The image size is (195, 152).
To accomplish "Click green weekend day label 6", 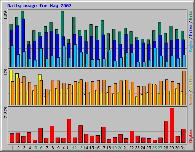I will pyautogui.click(x=41, y=148).
